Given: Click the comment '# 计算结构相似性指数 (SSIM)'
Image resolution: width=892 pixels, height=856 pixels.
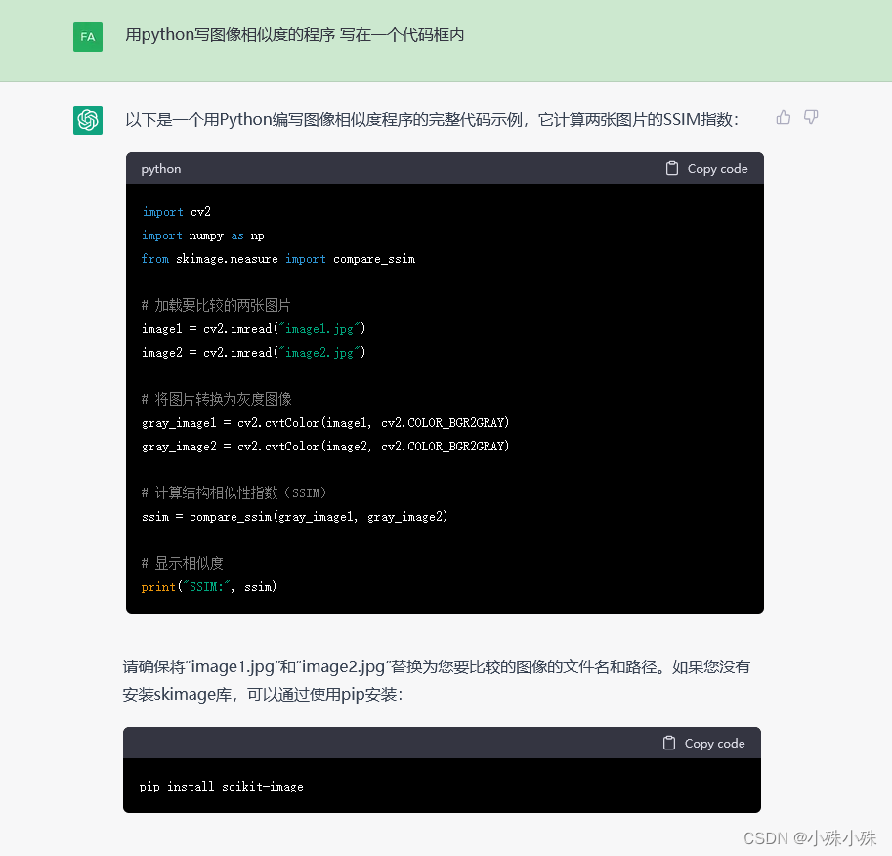Looking at the screenshot, I should (234, 492).
